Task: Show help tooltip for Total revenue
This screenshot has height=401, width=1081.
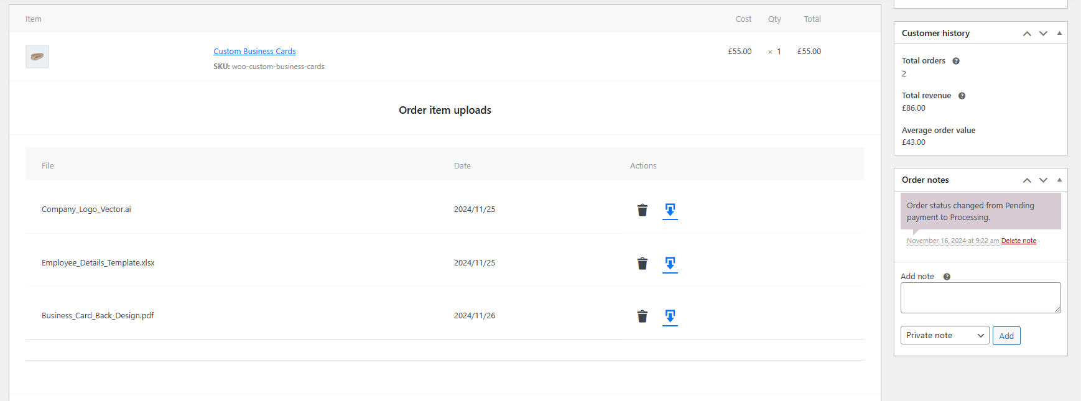Action: pos(962,96)
